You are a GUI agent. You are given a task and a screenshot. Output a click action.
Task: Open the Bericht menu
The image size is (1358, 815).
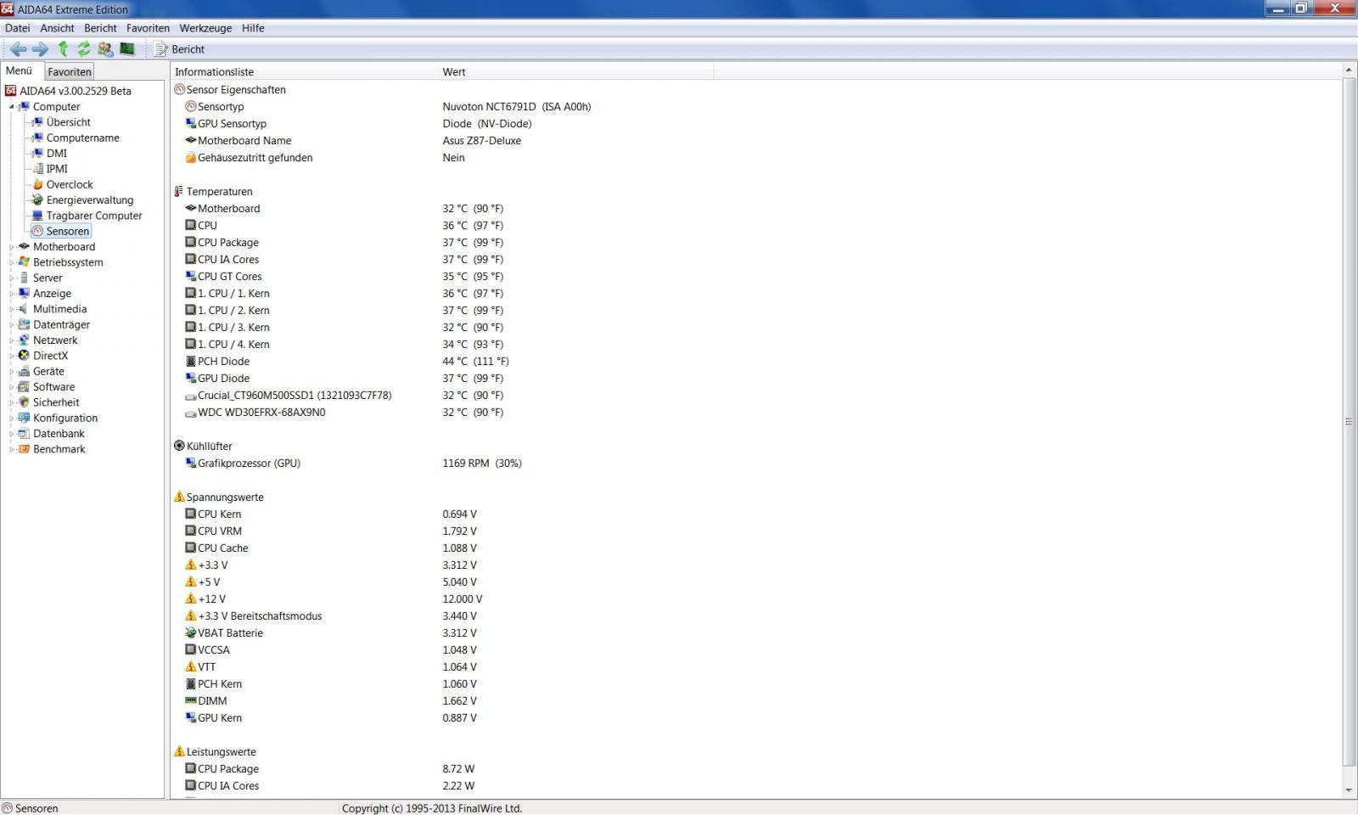pyautogui.click(x=100, y=28)
